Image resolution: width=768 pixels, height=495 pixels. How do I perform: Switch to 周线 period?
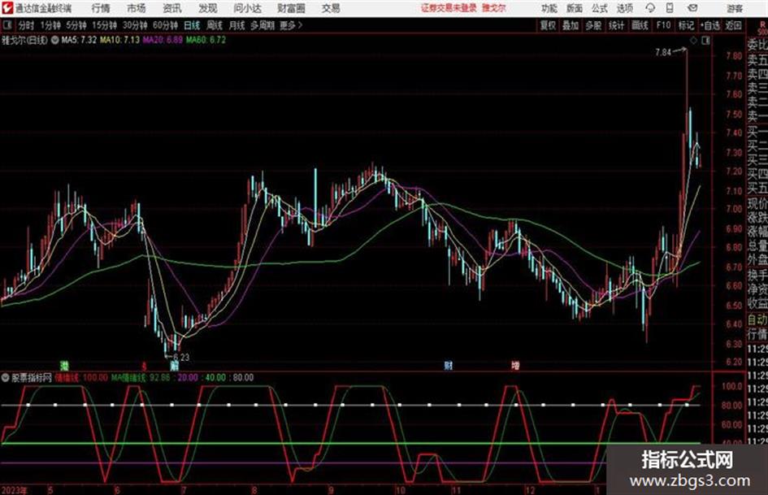click(215, 25)
